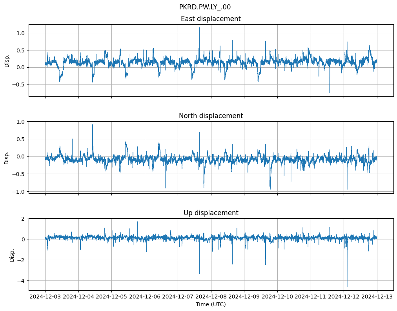Click the deepest negative spike in Up displacement
Viewport: 397px width, 311px height.
(347, 286)
